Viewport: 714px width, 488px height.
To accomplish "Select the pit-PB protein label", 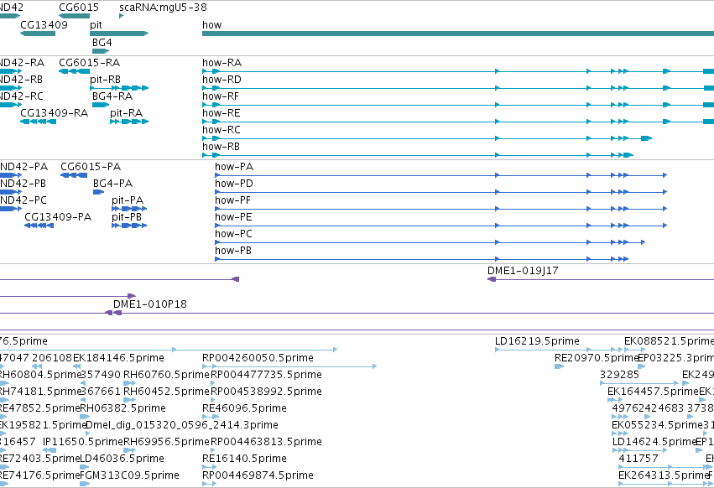I will [127, 217].
